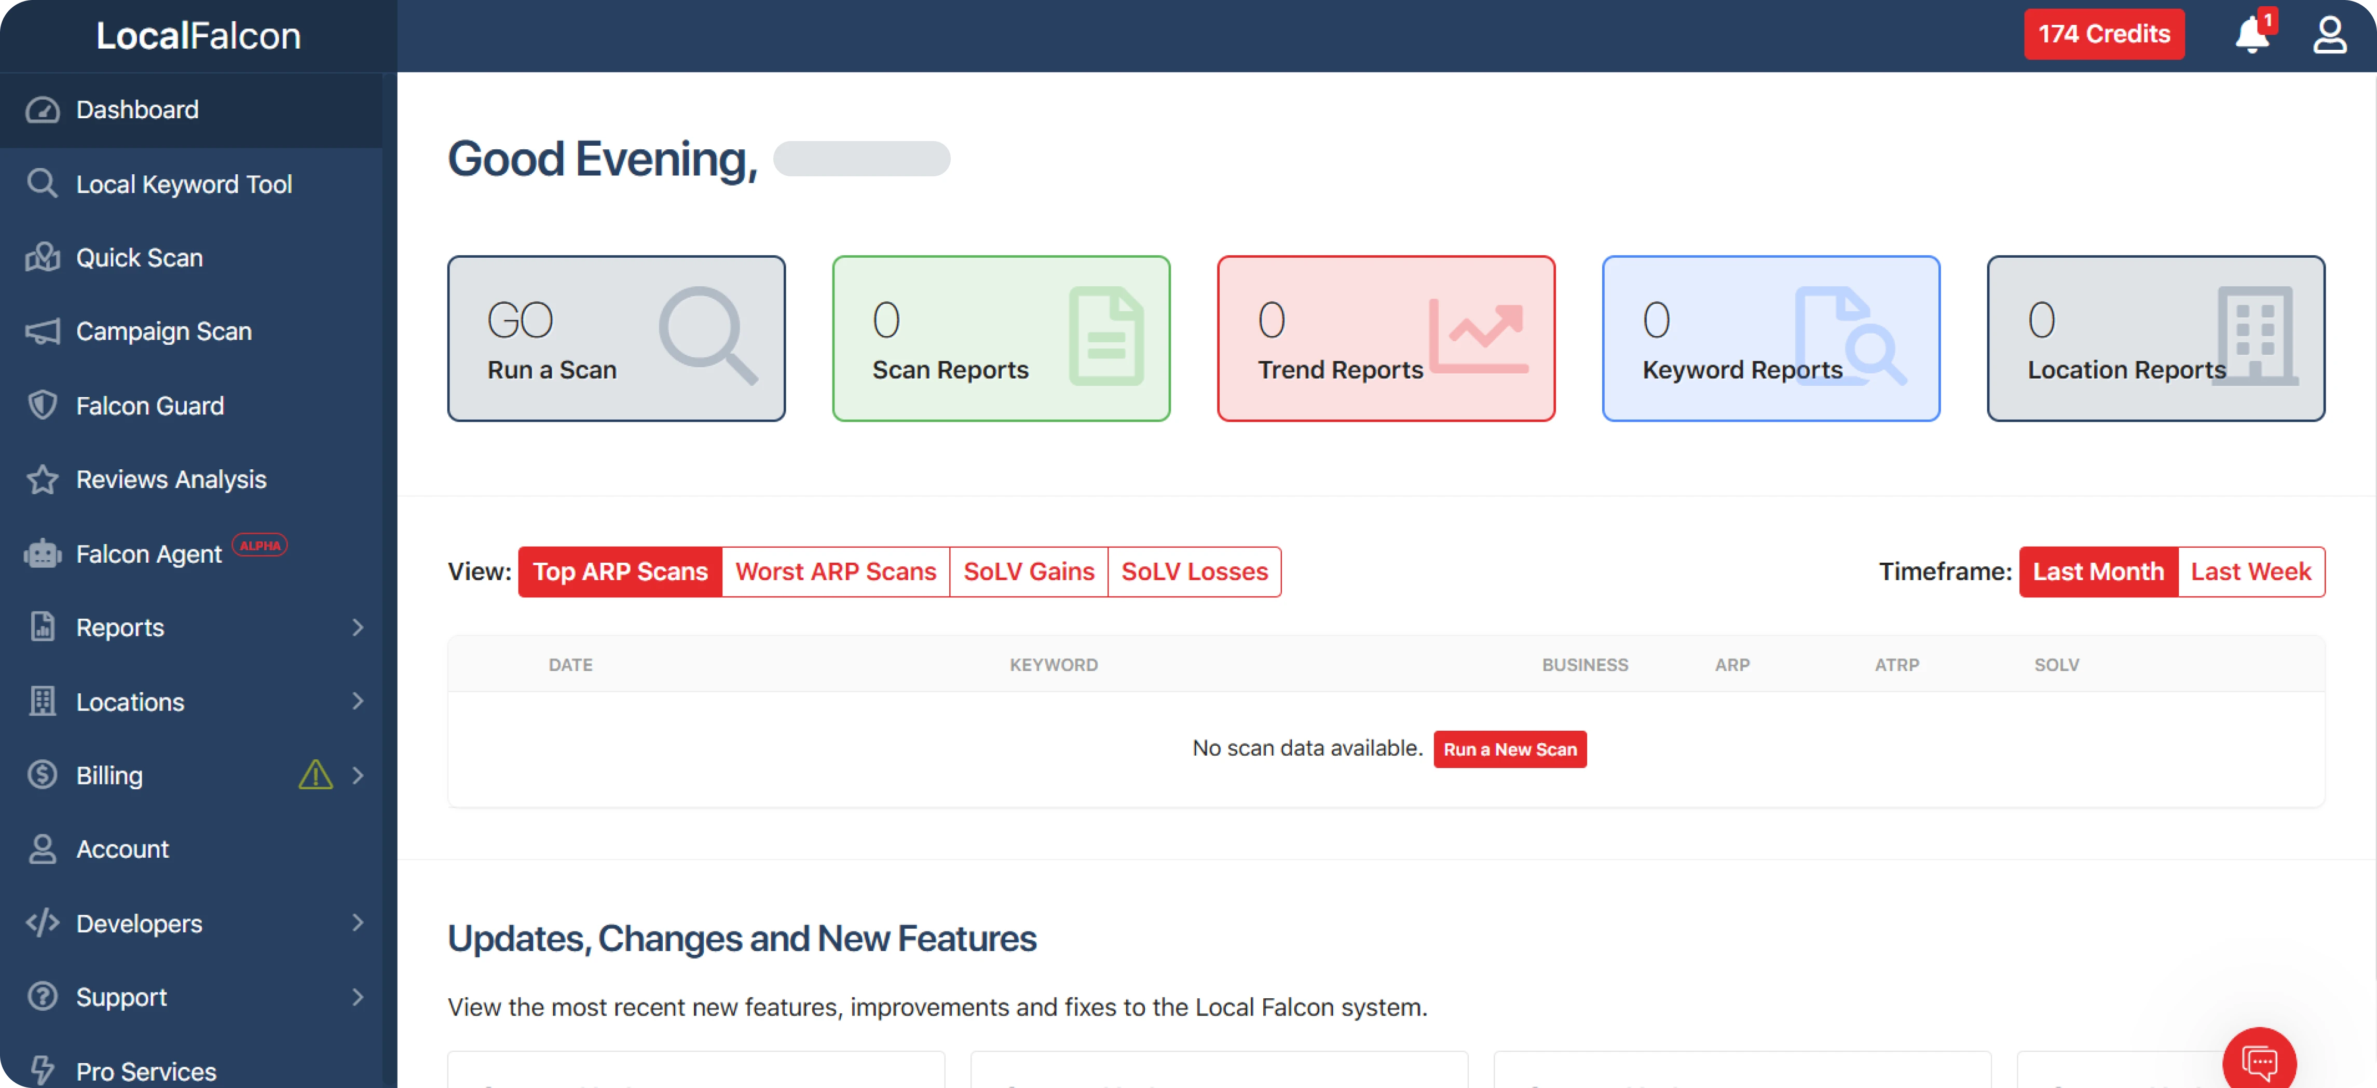Switch view to Worst ARP Scans

[835, 571]
